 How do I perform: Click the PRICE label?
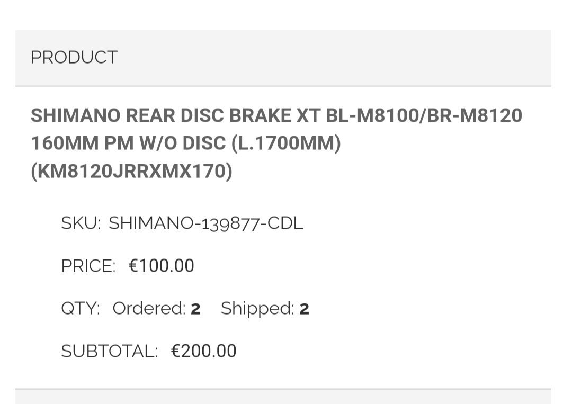(88, 265)
